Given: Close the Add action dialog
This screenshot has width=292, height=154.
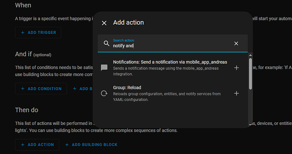Looking at the screenshot, I should tap(104, 23).
